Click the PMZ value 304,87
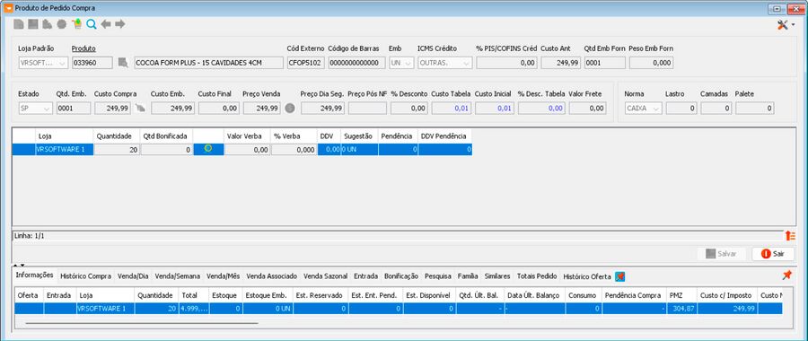 681,309
